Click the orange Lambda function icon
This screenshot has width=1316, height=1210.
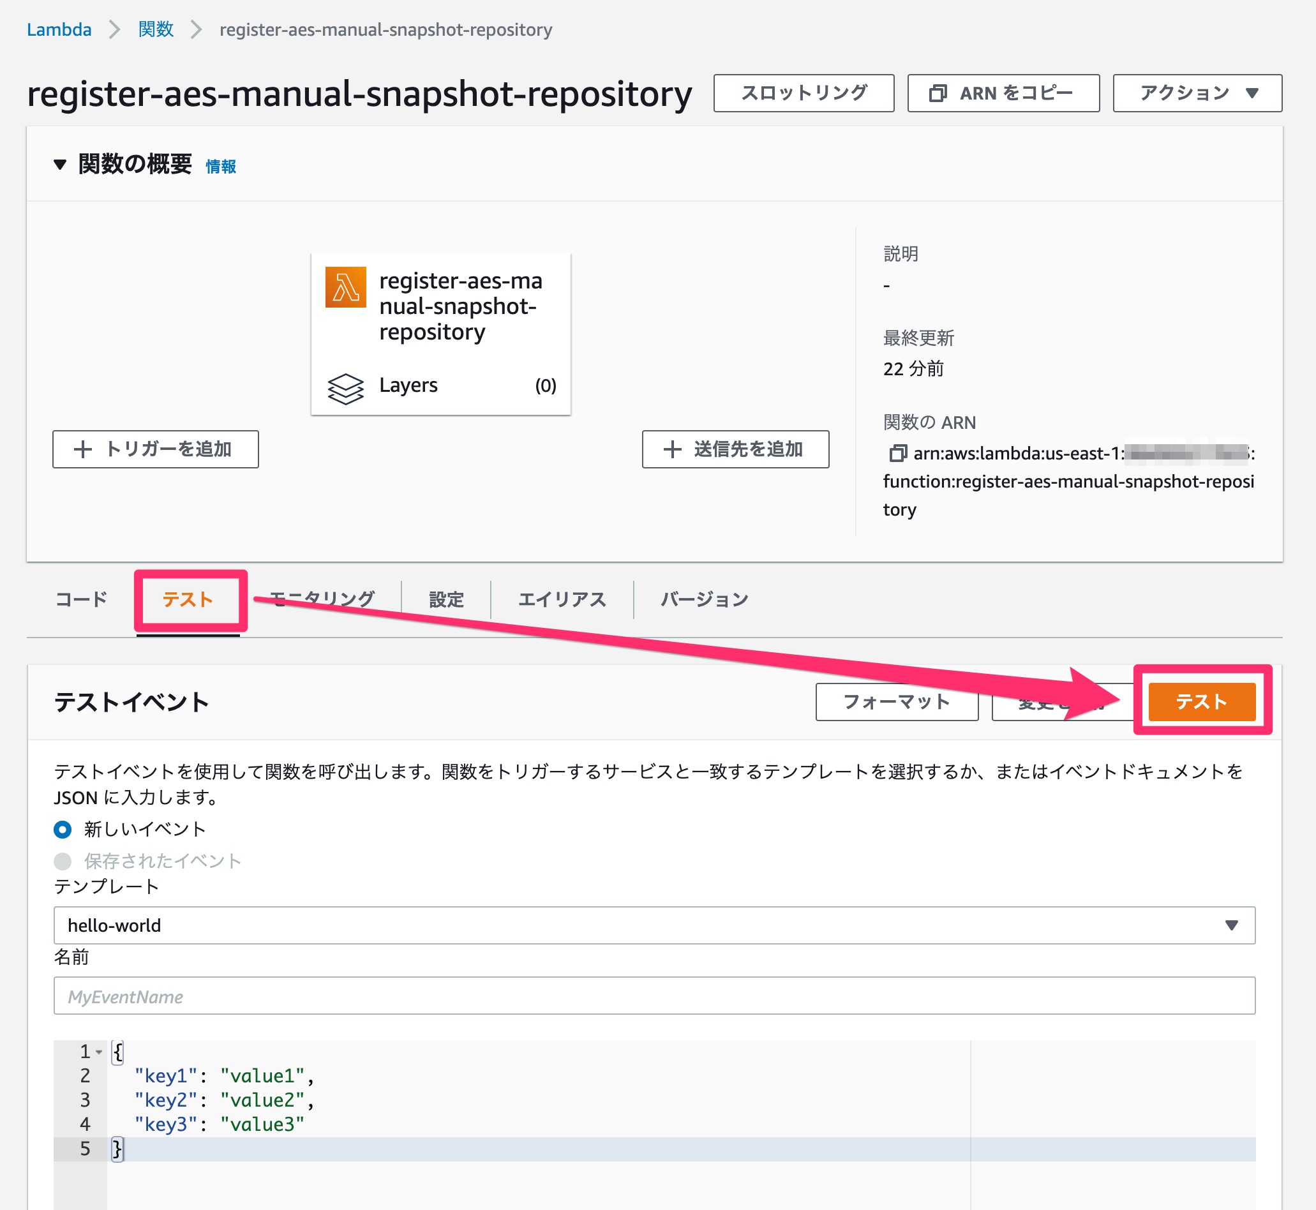pos(346,287)
